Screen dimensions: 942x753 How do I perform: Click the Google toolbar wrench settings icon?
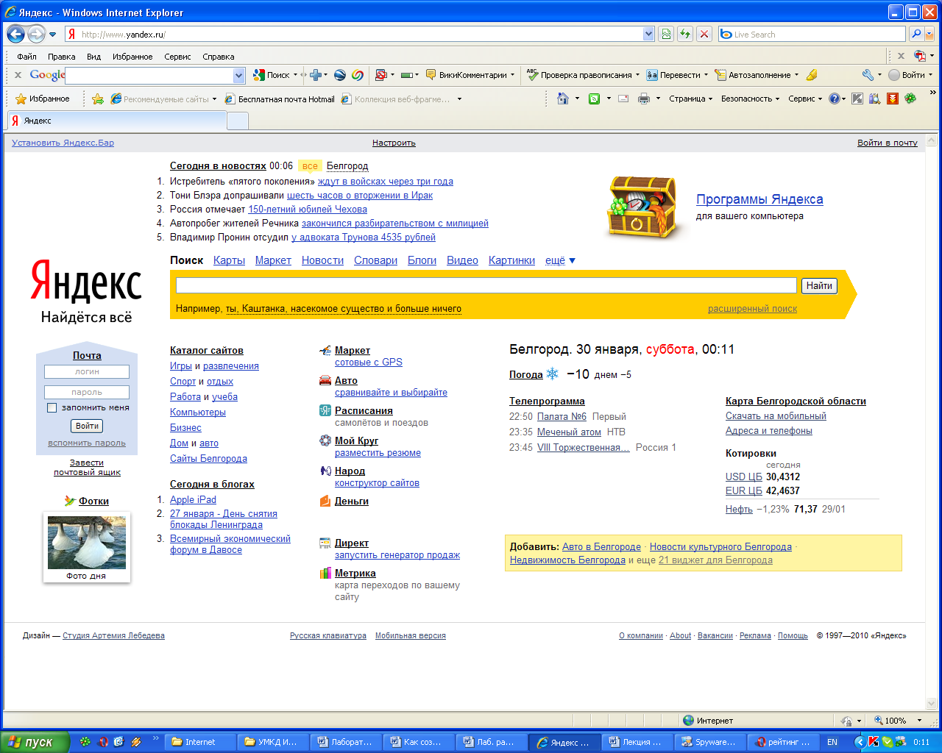[868, 75]
